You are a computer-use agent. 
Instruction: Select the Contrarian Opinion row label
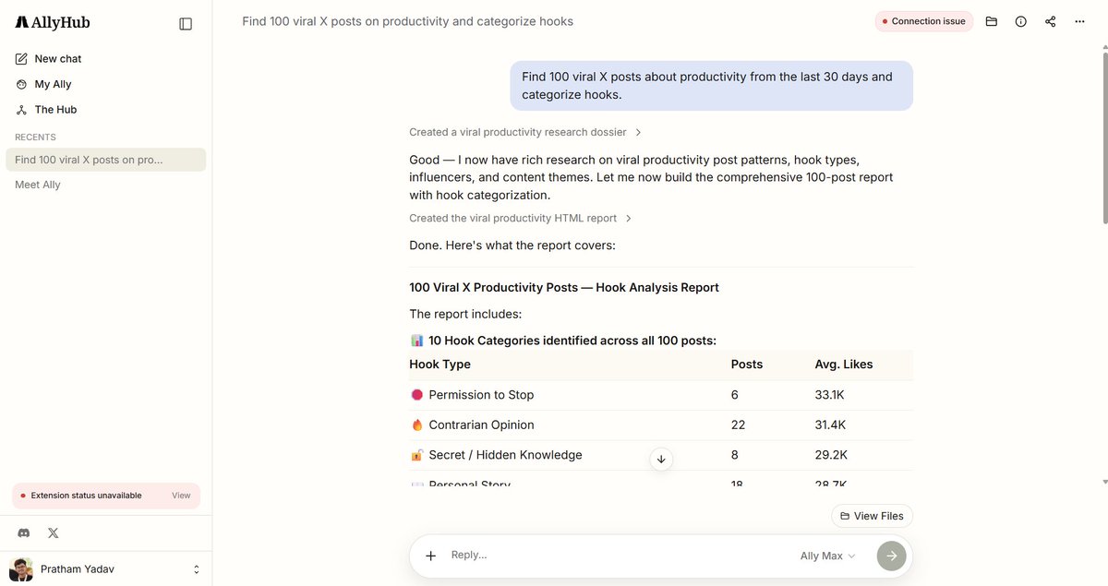pos(481,425)
